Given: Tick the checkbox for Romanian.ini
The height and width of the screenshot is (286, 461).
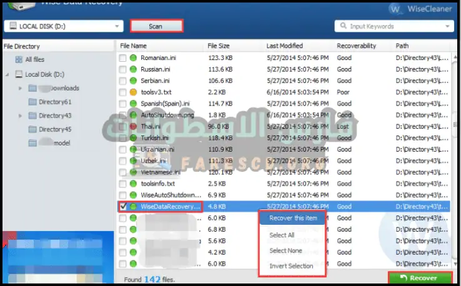Looking at the screenshot, I should pyautogui.click(x=122, y=58).
